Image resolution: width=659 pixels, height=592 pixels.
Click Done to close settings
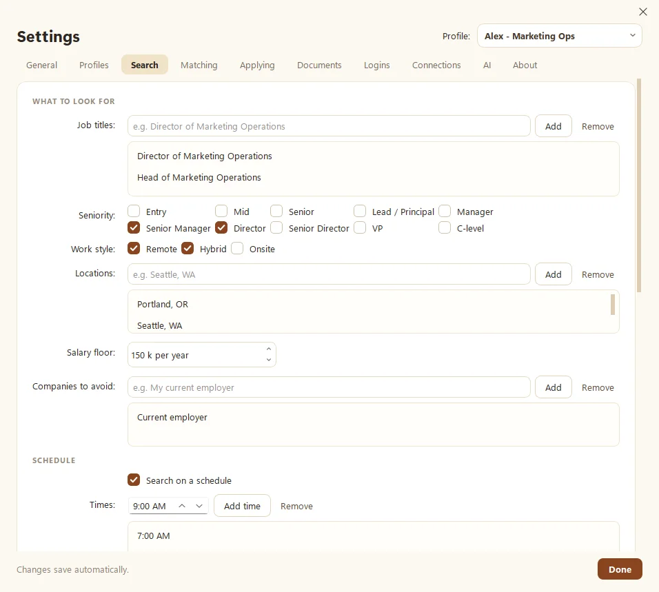tap(620, 569)
